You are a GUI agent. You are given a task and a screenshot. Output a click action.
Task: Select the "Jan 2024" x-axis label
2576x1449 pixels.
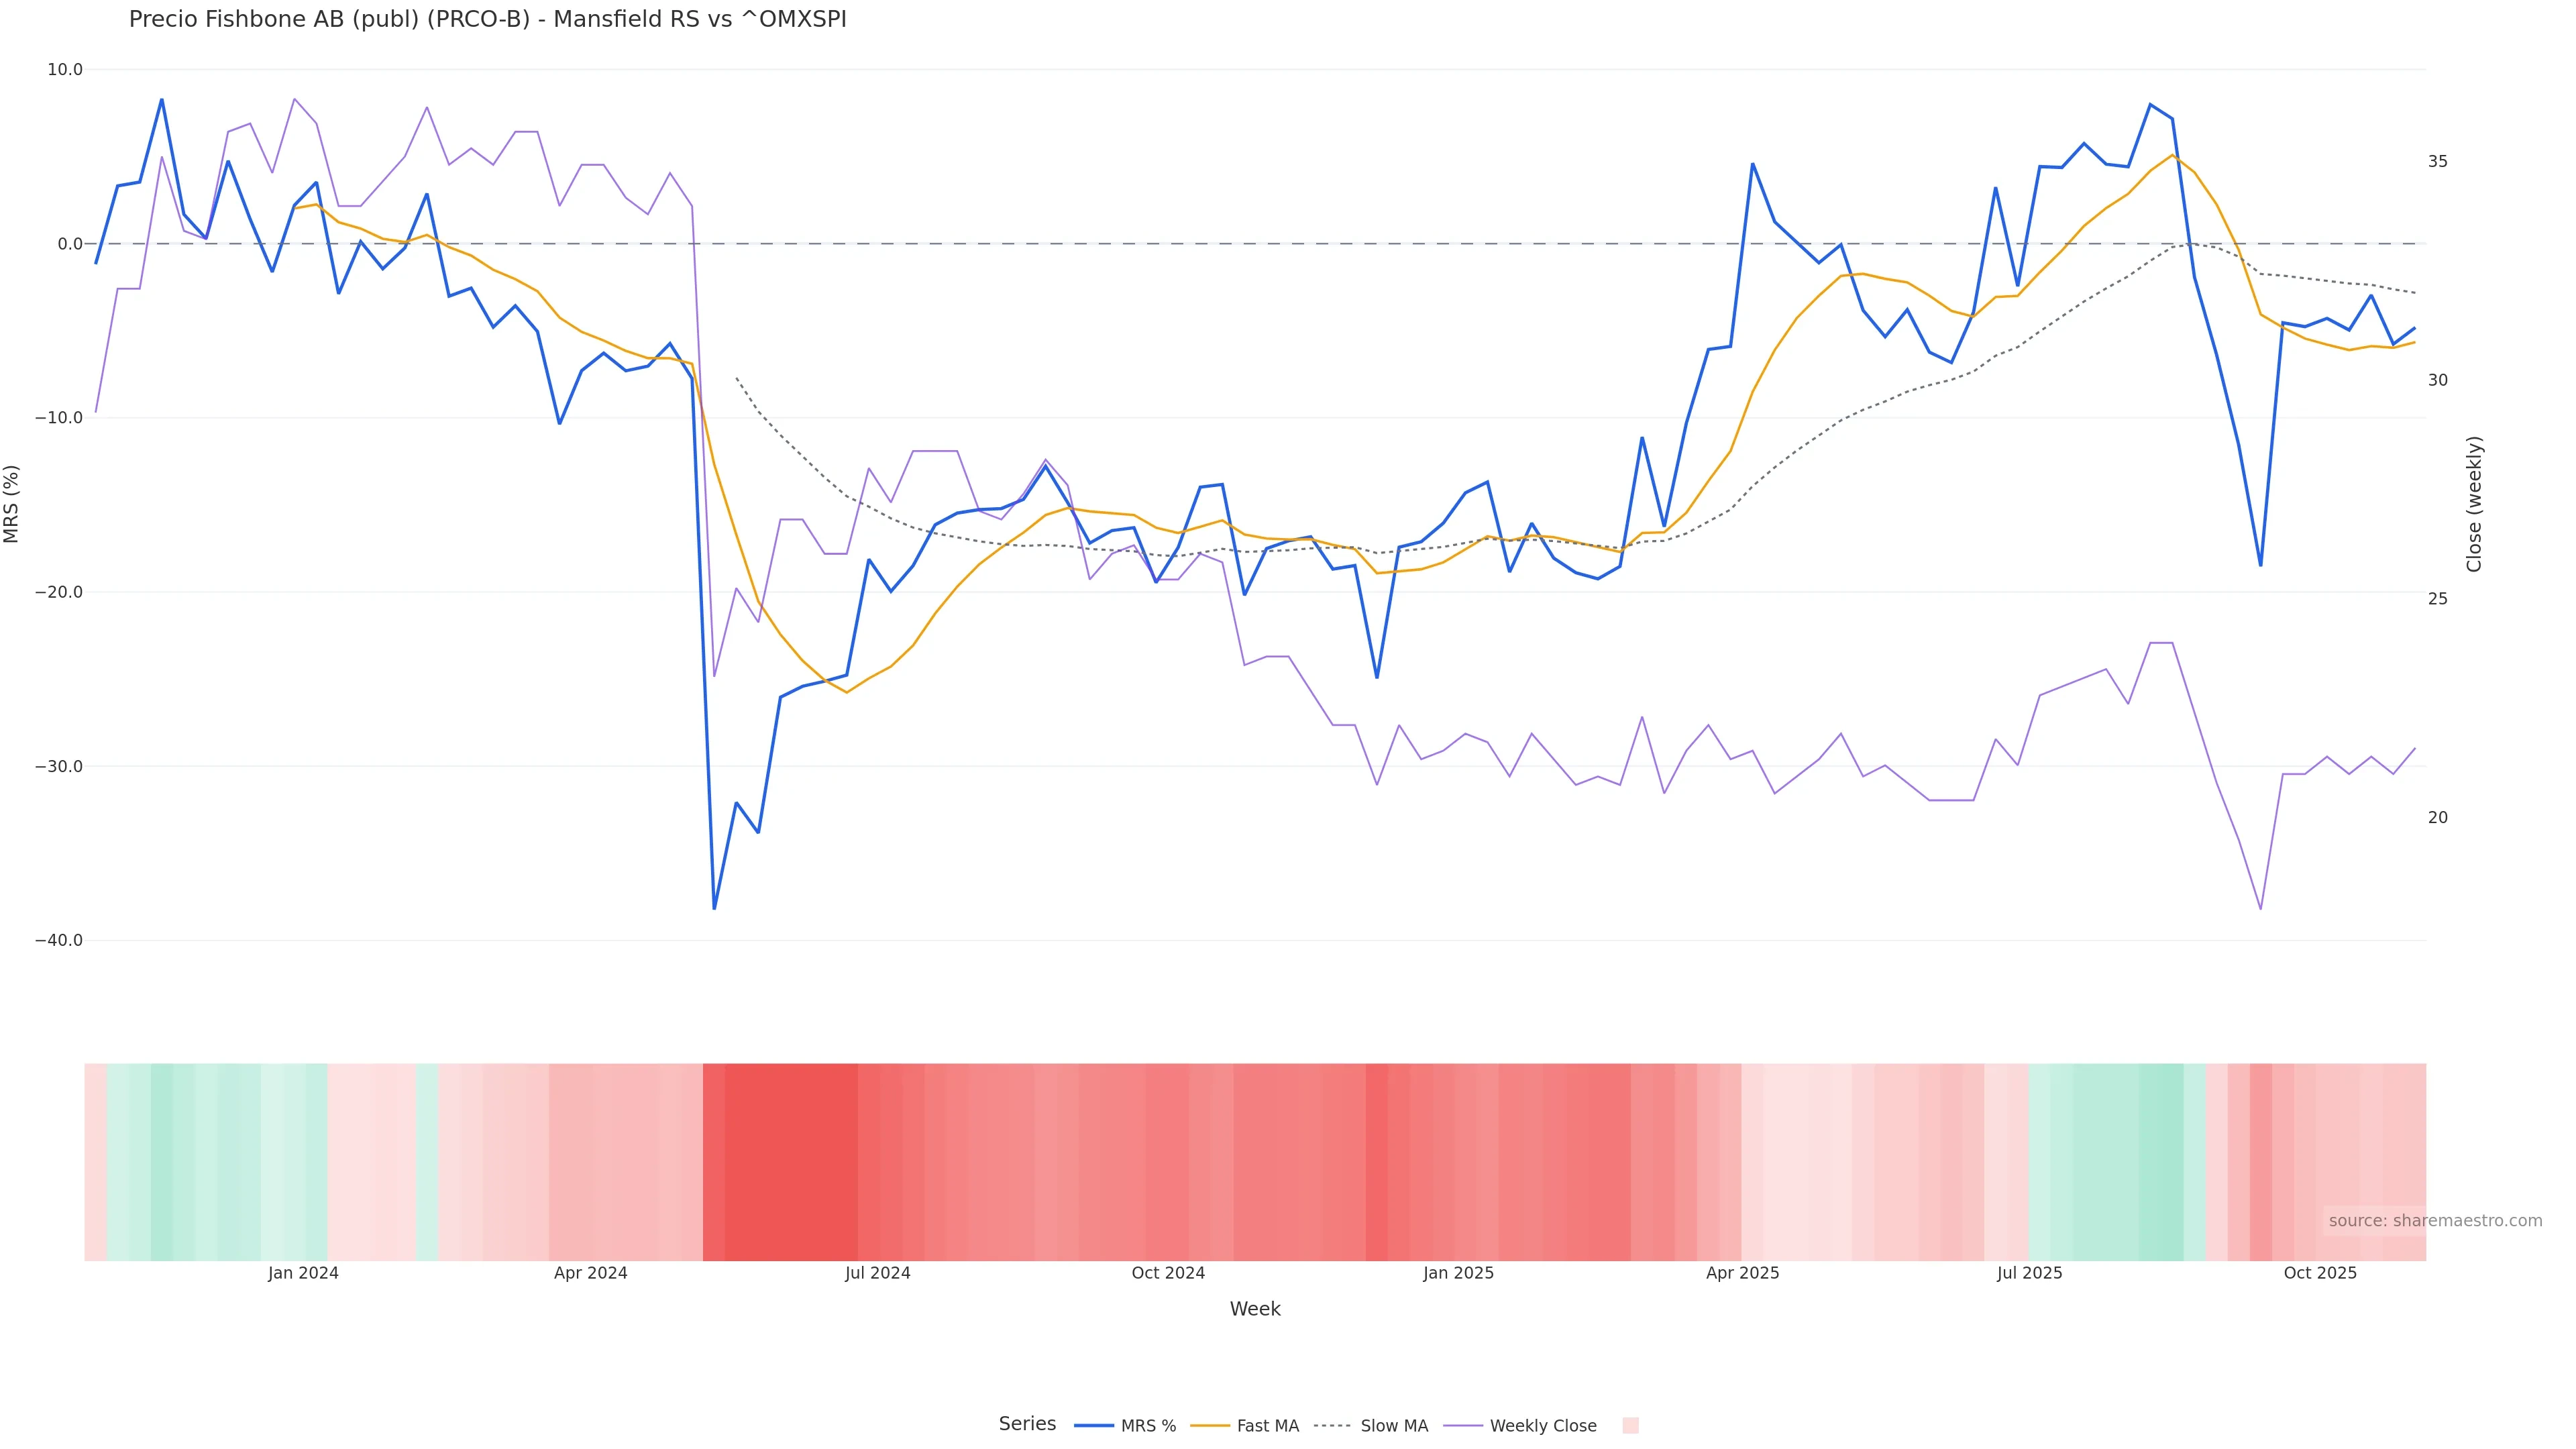pyautogui.click(x=303, y=1274)
